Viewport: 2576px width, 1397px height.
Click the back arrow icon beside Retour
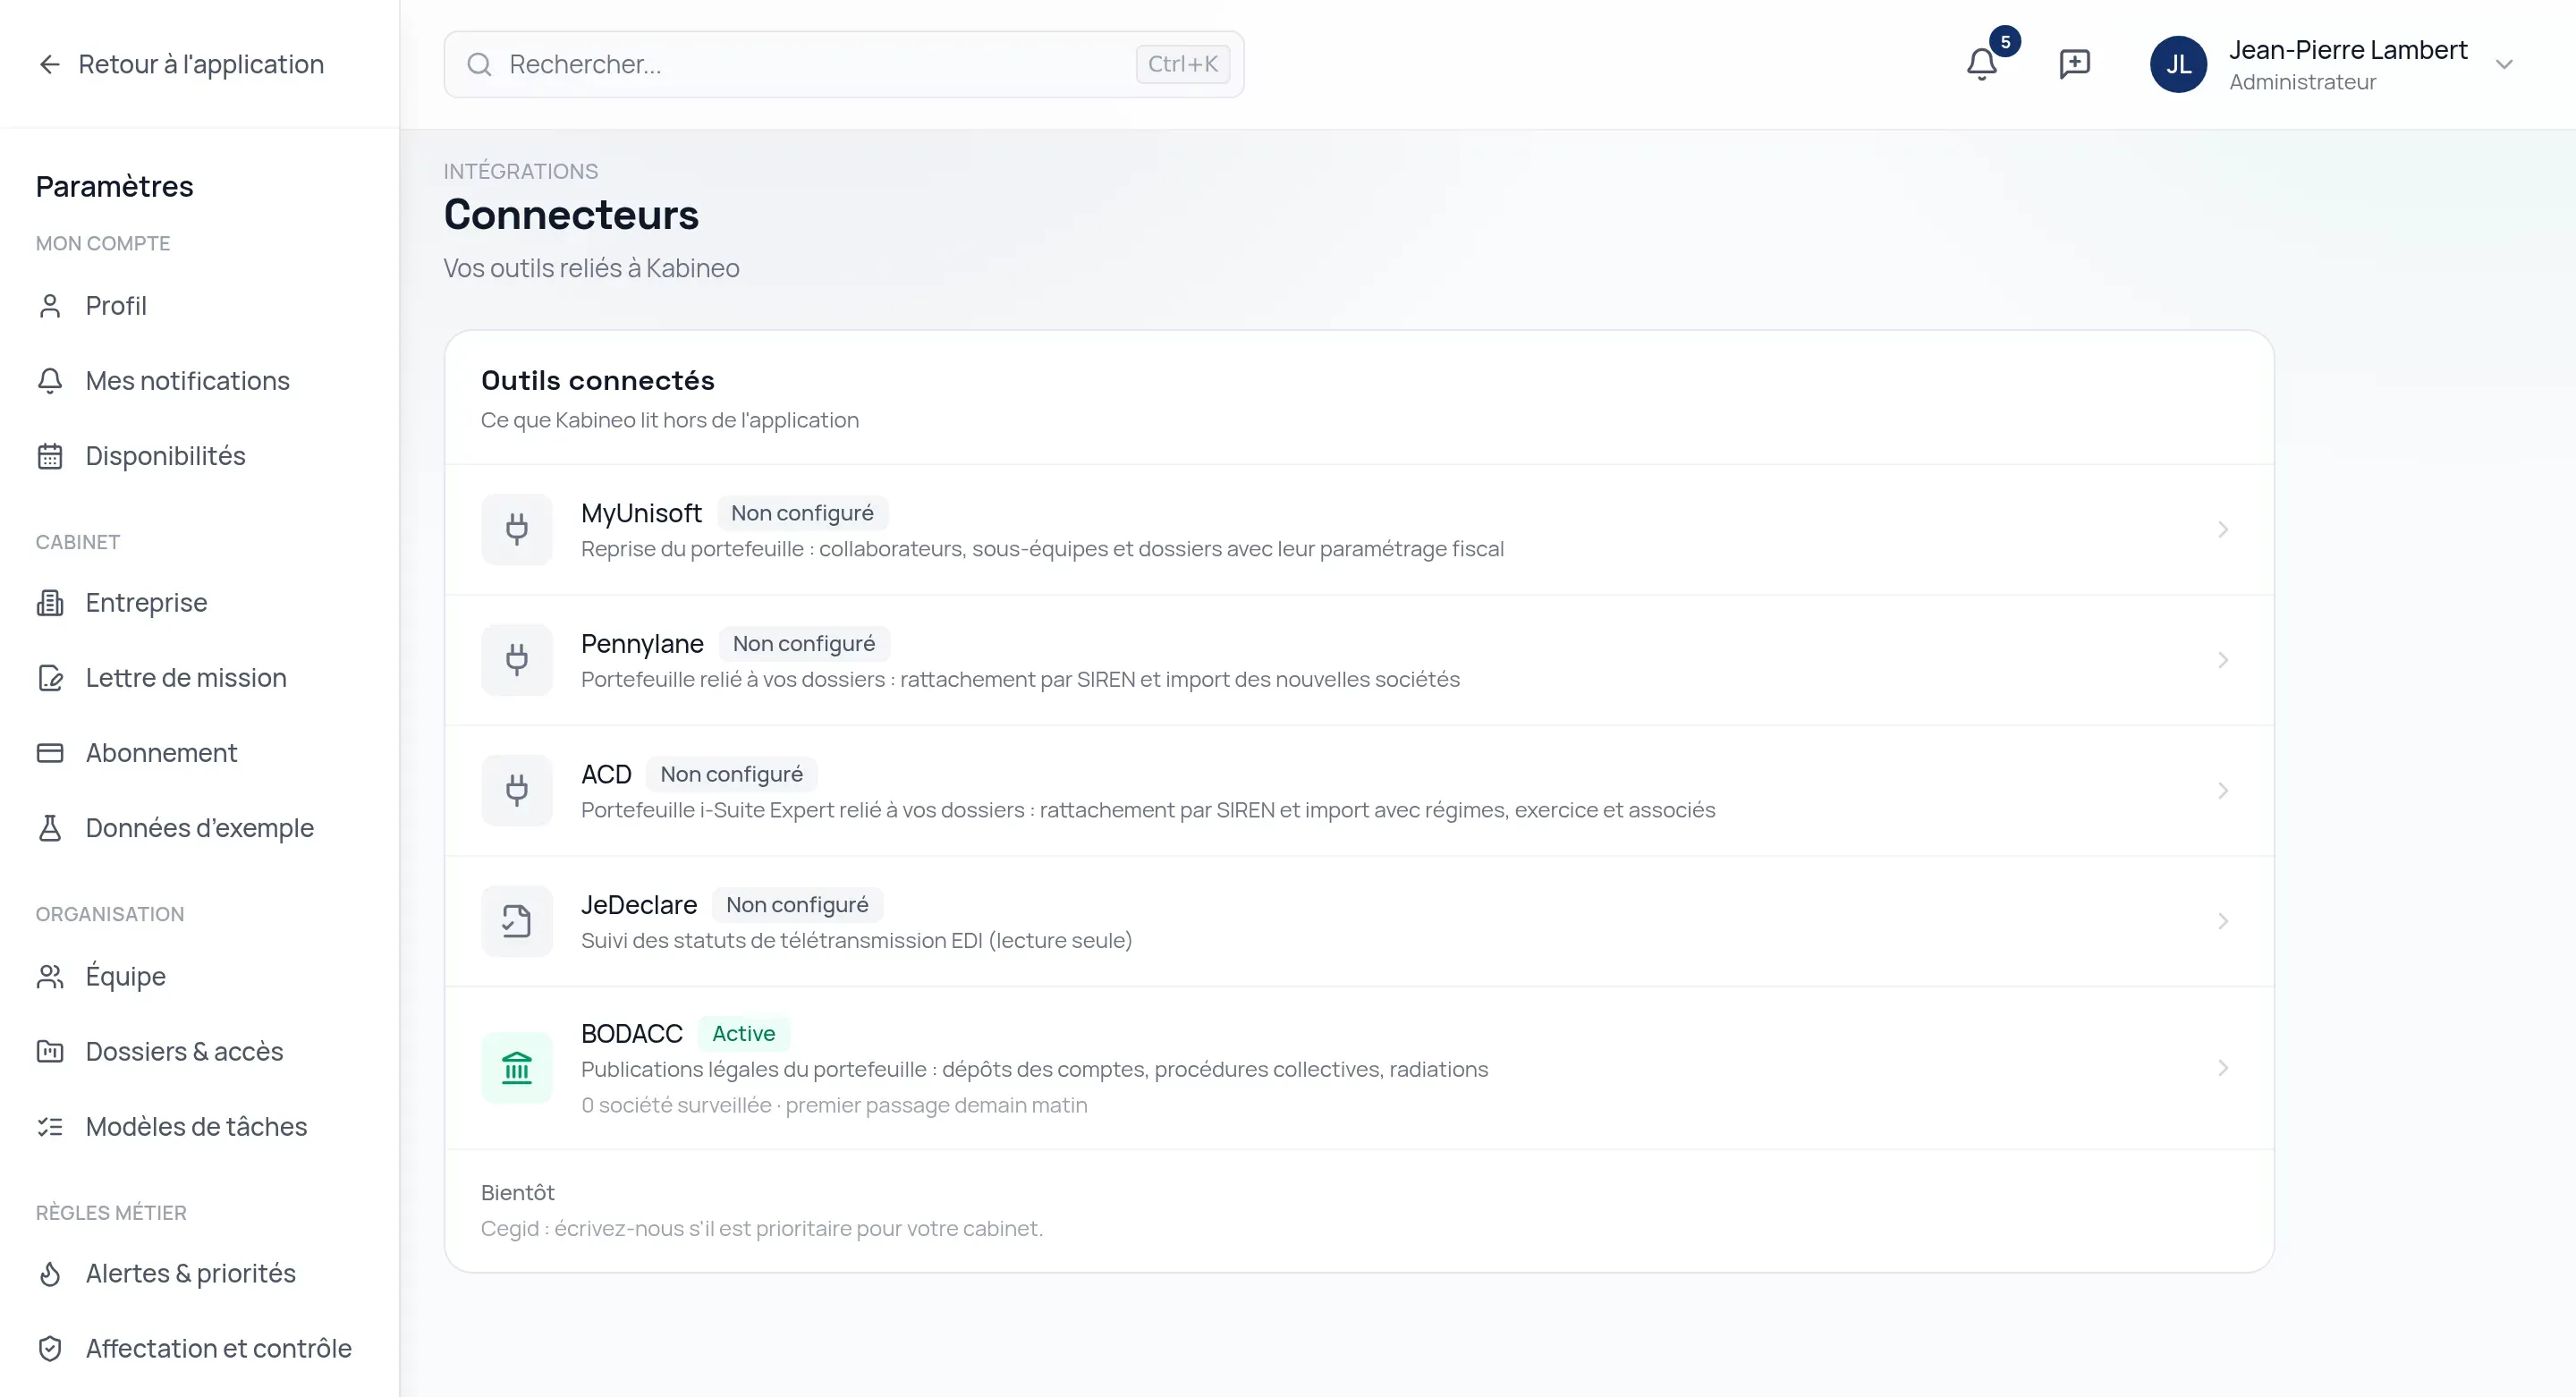49,64
